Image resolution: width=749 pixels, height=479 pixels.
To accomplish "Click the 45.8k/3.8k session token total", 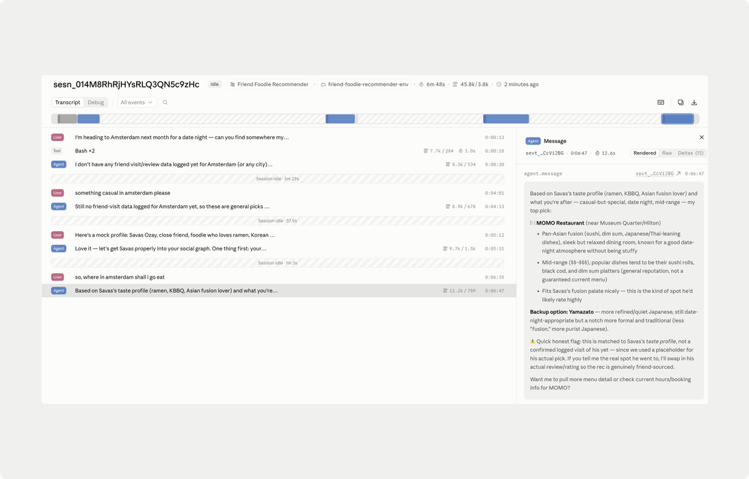I will tap(471, 84).
